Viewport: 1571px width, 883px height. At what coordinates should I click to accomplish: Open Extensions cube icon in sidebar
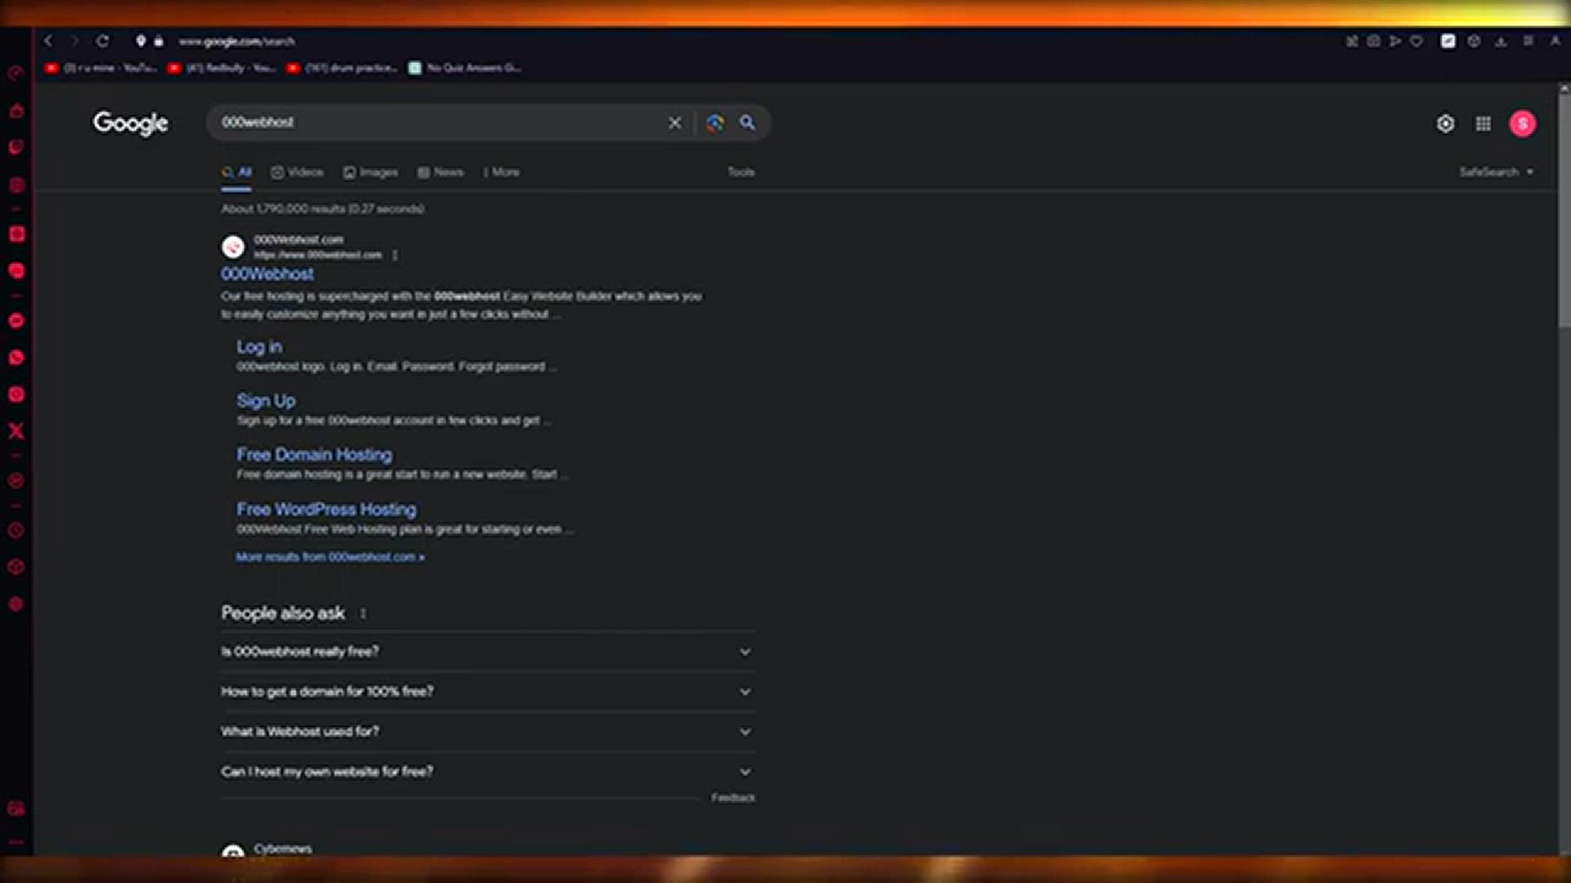tap(16, 567)
